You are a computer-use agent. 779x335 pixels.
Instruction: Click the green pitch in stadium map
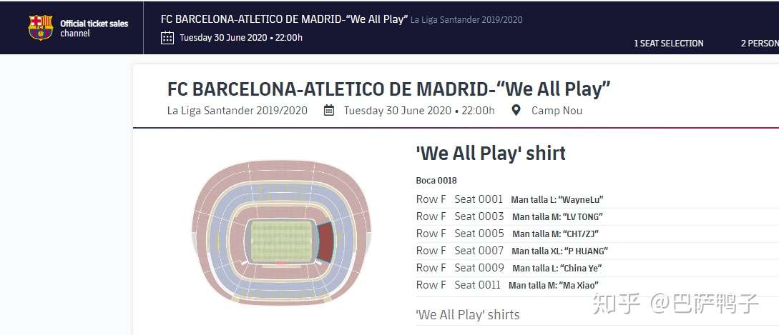[x=281, y=241]
